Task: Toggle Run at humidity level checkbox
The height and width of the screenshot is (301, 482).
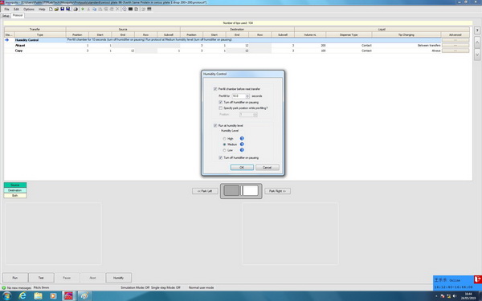Action: click(215, 125)
